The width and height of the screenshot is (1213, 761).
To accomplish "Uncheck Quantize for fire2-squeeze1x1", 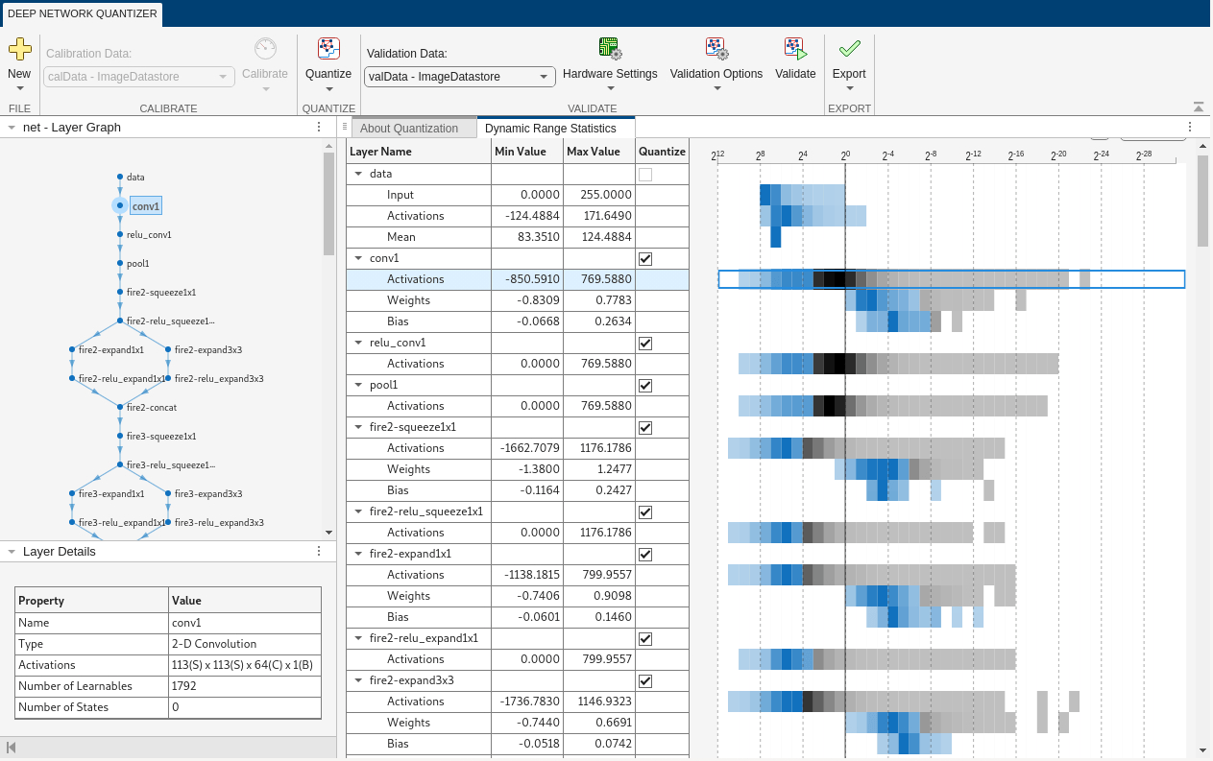I will pyautogui.click(x=645, y=427).
